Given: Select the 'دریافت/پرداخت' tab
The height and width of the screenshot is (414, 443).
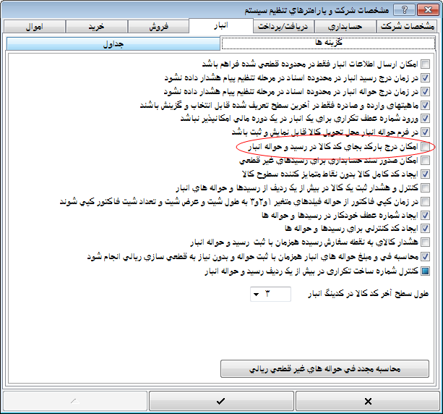Looking at the screenshot, I should tap(284, 27).
